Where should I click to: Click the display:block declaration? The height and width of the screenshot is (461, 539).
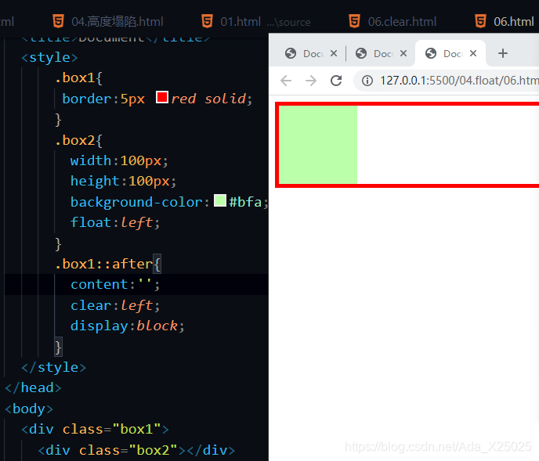128,326
